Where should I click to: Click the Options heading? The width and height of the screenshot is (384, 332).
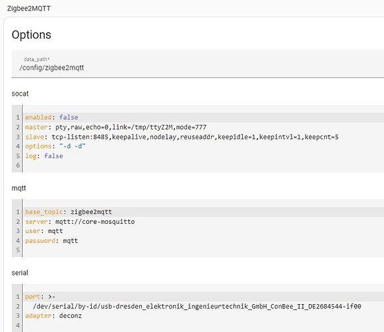click(x=31, y=35)
